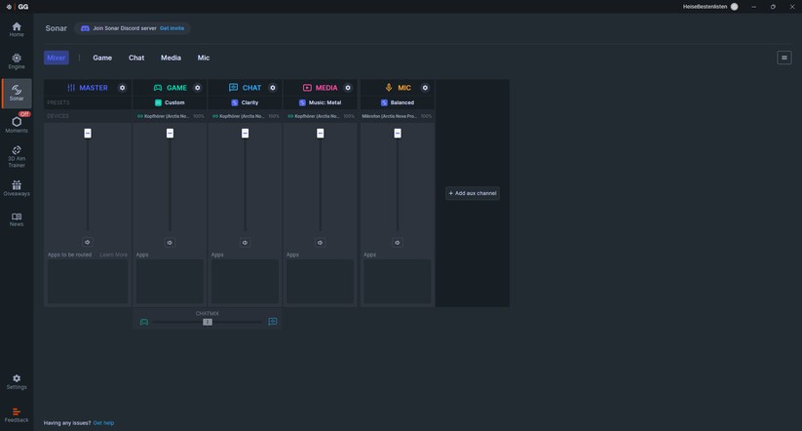Open the hamburger menu at top right
This screenshot has height=431, width=802.
784,58
